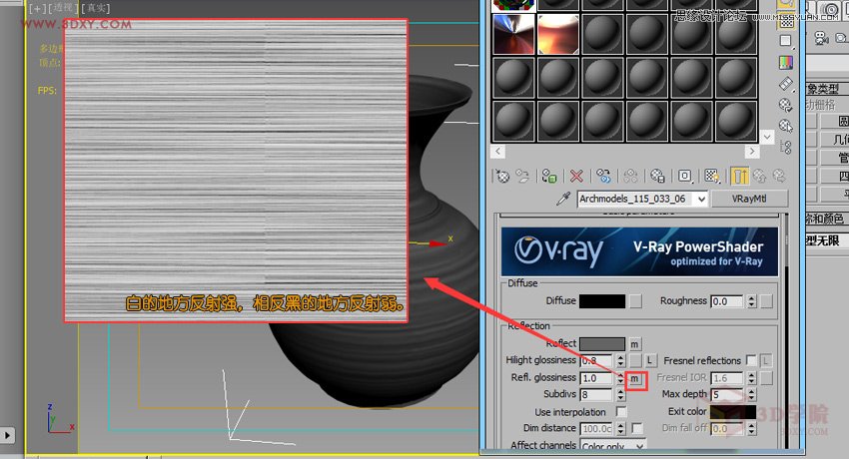The image size is (849, 459).
Task: Click the map button next to Roughness
Action: [x=766, y=301]
